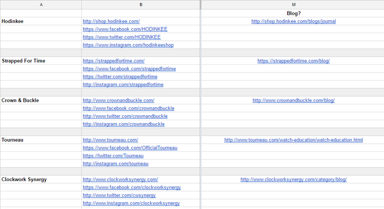
Task: Open tourneau Instagram link
Action: pos(116,164)
